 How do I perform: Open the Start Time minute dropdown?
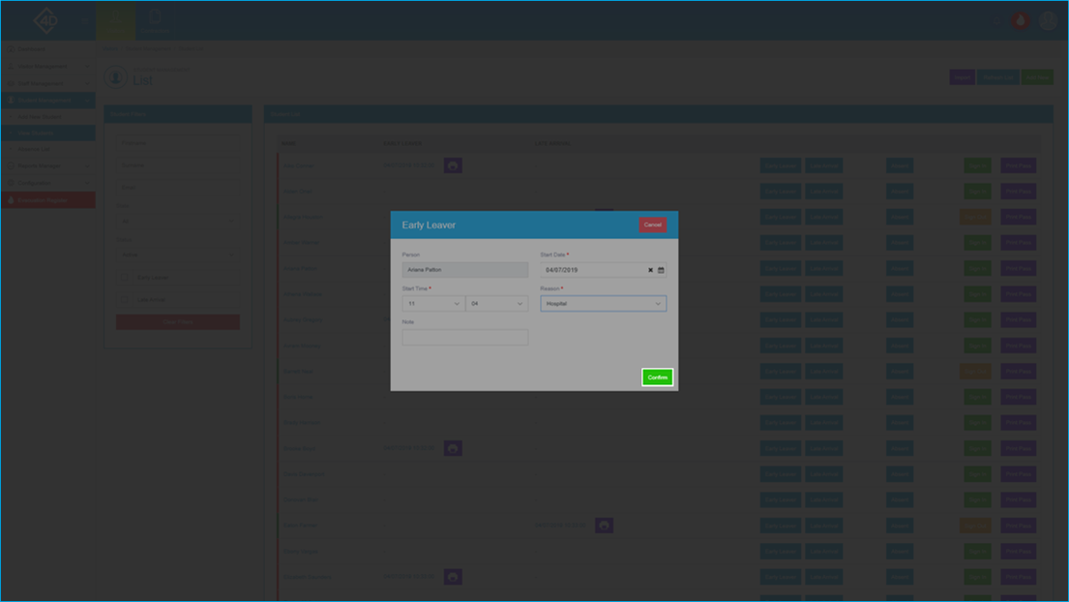[x=496, y=303]
